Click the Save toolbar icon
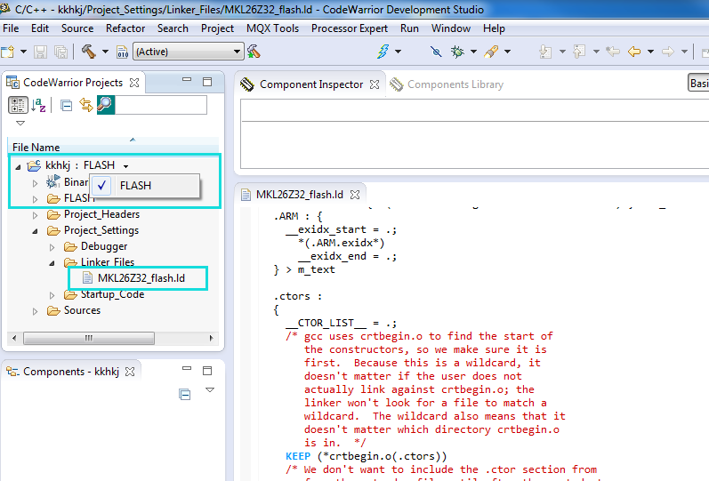 41,52
